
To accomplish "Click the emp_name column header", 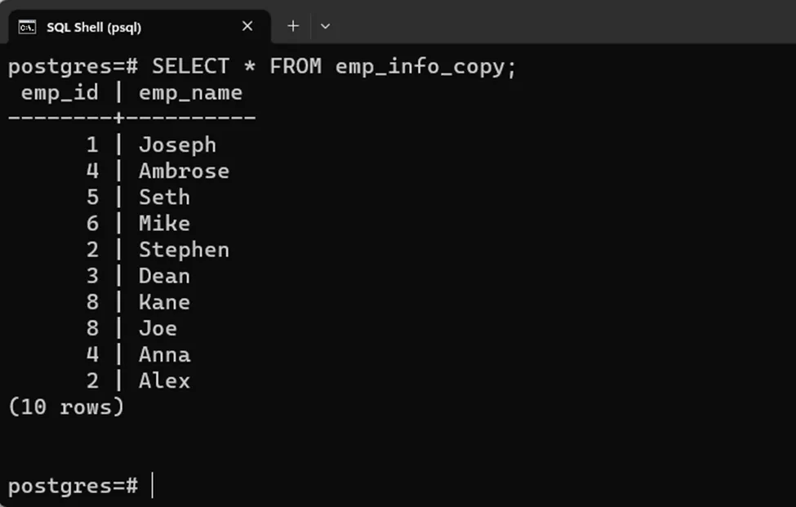I will pos(190,92).
